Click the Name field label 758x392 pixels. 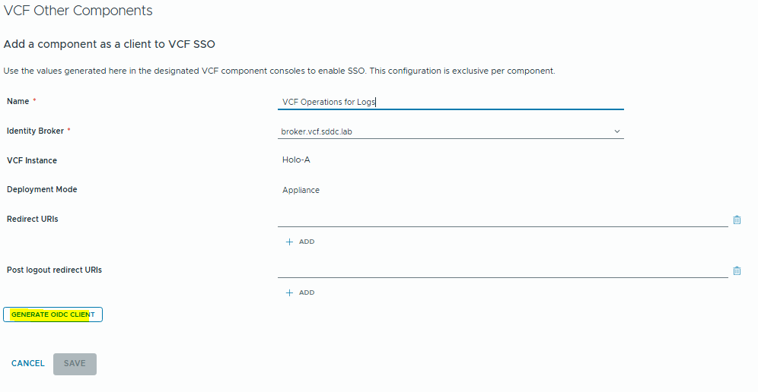[x=18, y=101]
